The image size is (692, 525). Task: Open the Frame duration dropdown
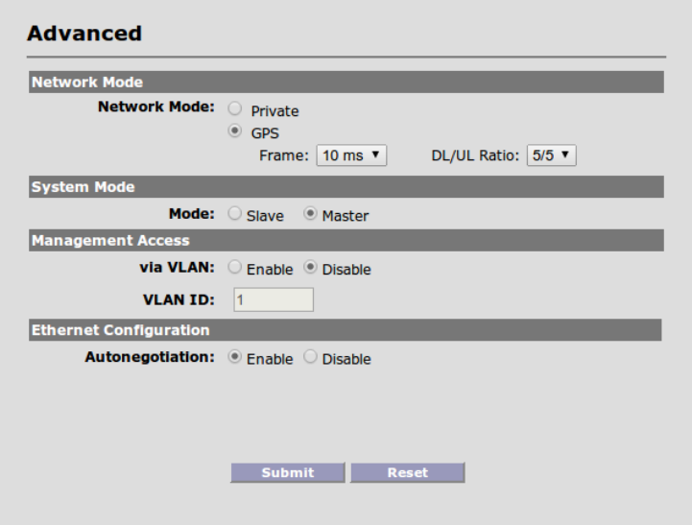tap(351, 155)
